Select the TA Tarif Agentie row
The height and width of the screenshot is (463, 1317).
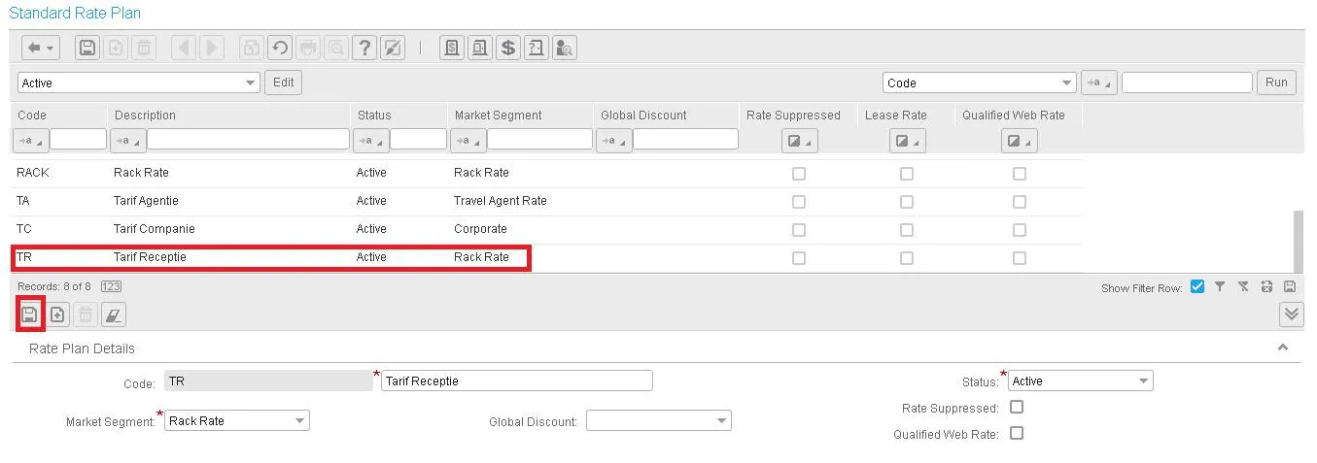pyautogui.click(x=547, y=202)
